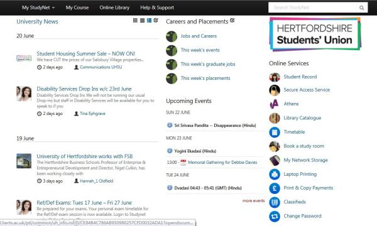Toggle the Careers and Placements edit checkbox
The image size is (377, 226).
[x=232, y=20]
